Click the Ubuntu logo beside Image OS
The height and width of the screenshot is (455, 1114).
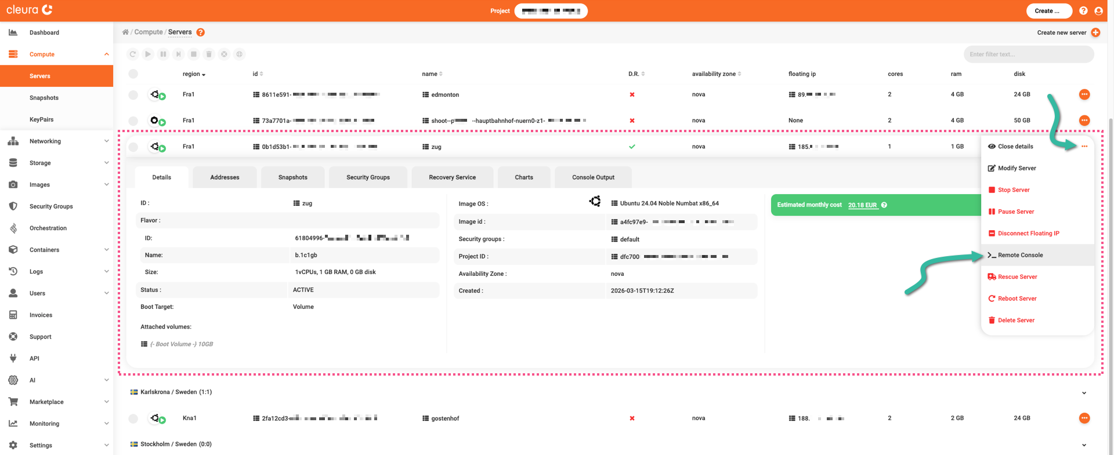coord(595,201)
